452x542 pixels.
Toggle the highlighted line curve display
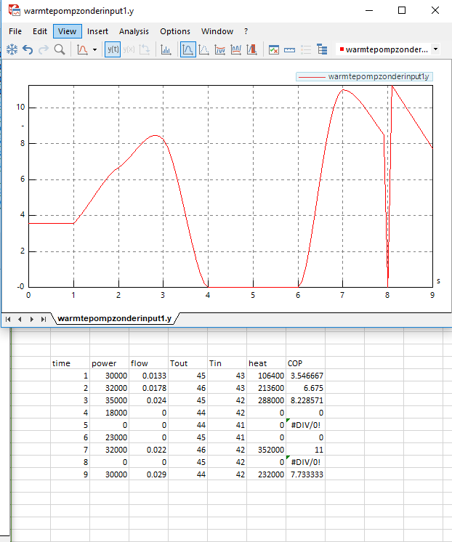point(187,49)
